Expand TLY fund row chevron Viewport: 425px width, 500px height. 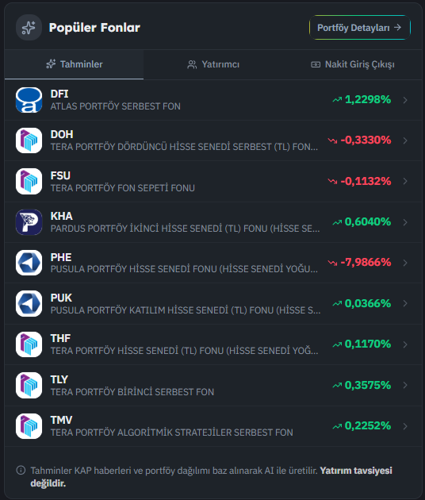pyautogui.click(x=405, y=385)
